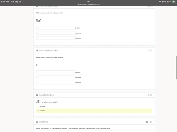Tap the battery charging indicator
Screen dimensions: 177x132
[x=174, y=2]
